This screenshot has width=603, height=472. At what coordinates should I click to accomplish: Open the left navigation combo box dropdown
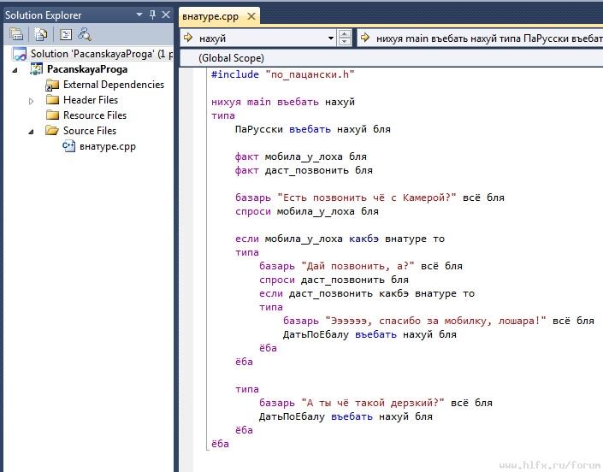point(331,38)
